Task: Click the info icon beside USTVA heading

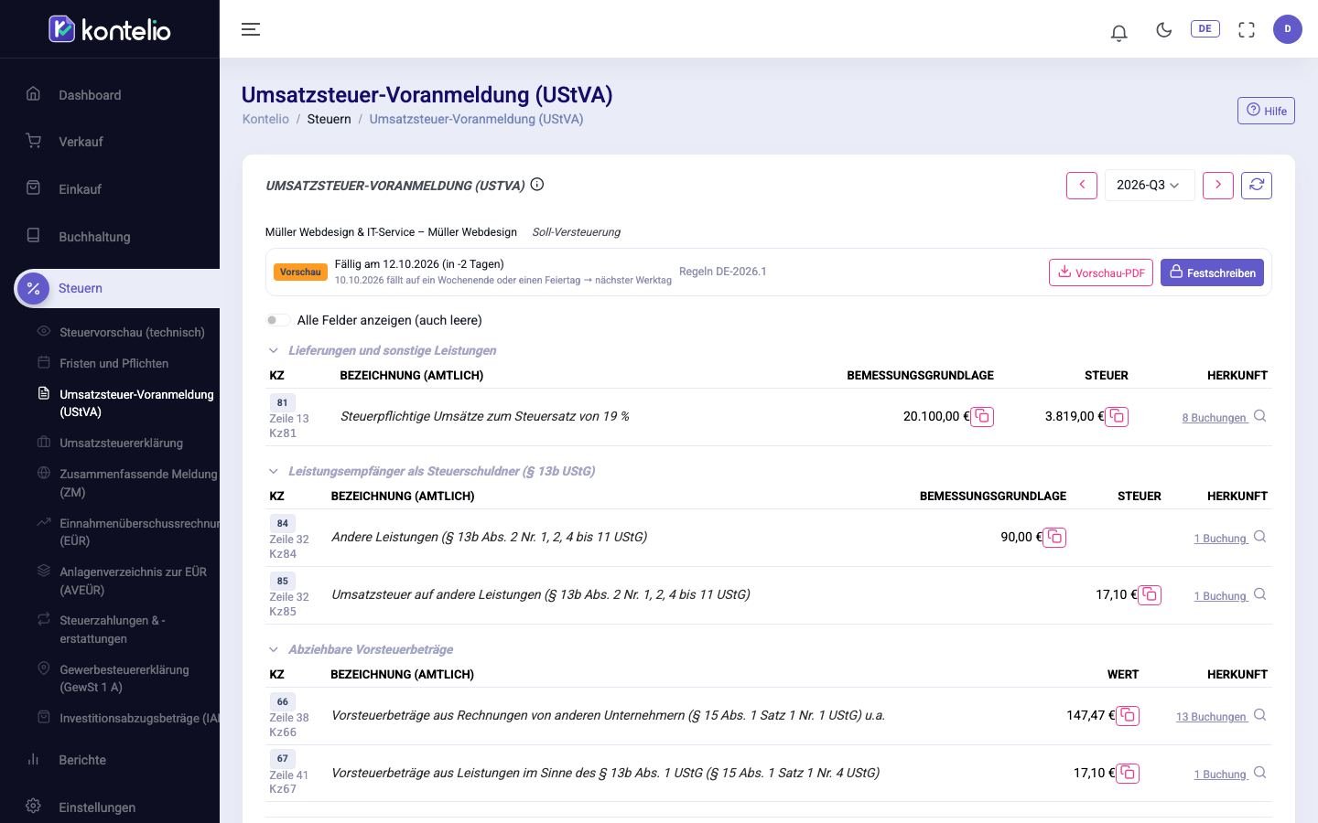Action: 537,185
